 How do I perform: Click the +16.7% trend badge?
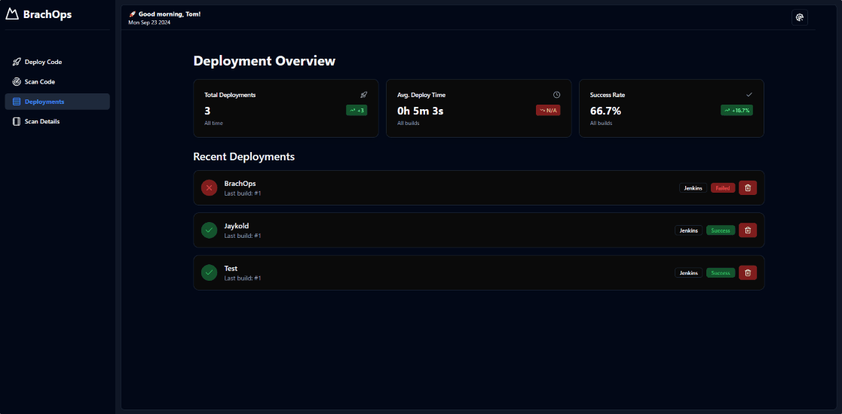tap(736, 110)
